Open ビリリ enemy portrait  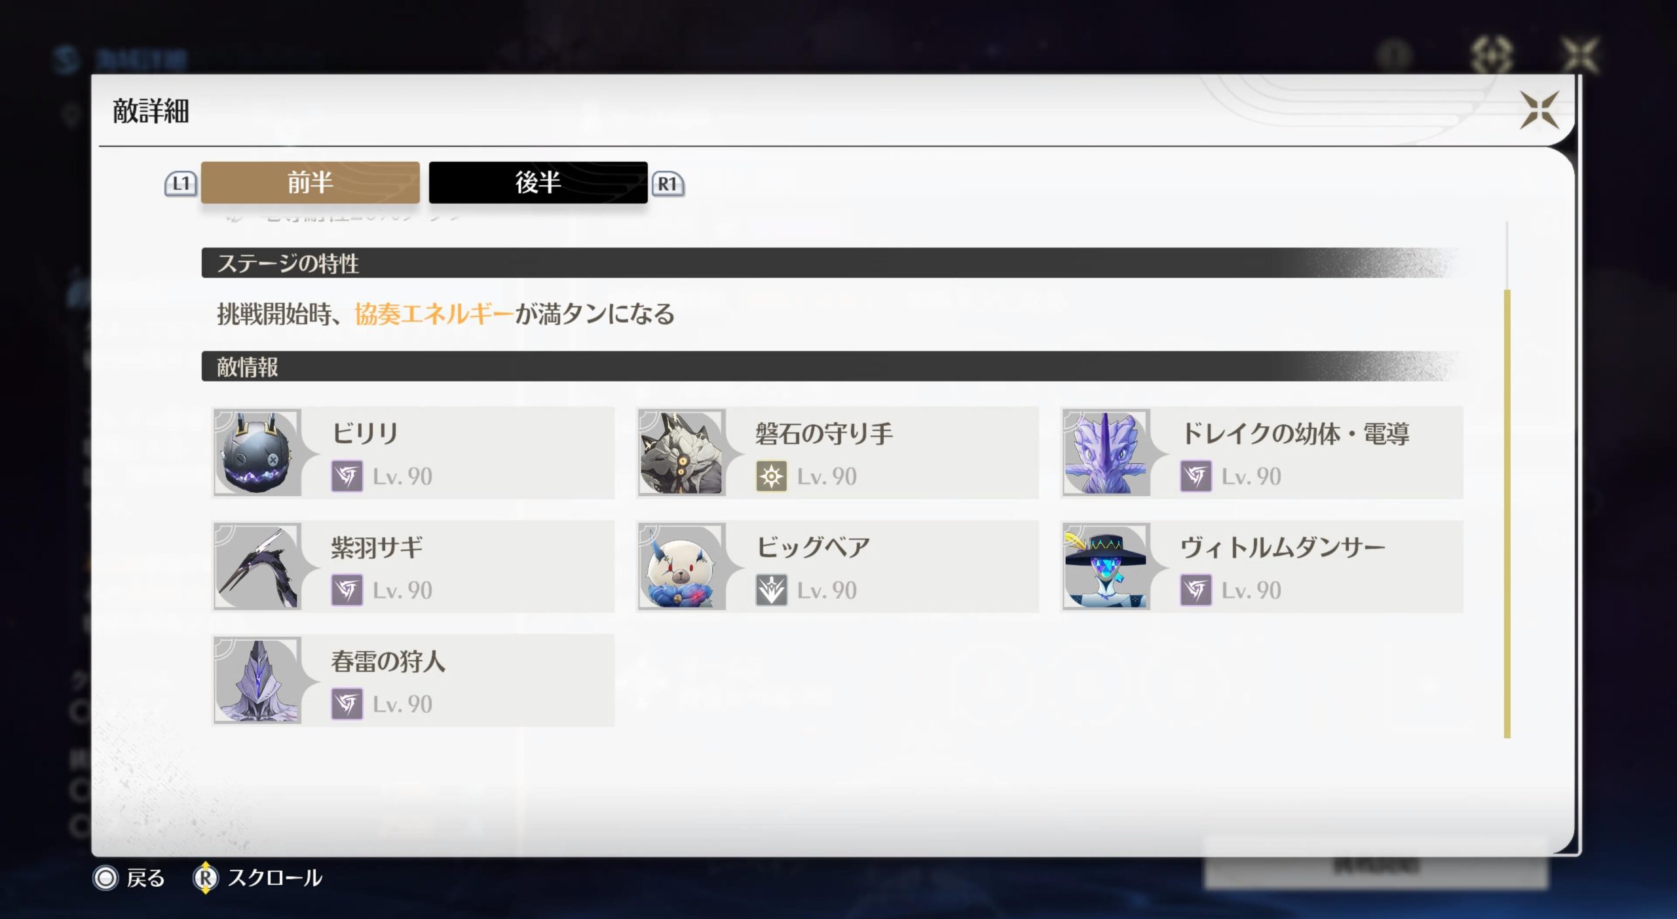click(257, 453)
